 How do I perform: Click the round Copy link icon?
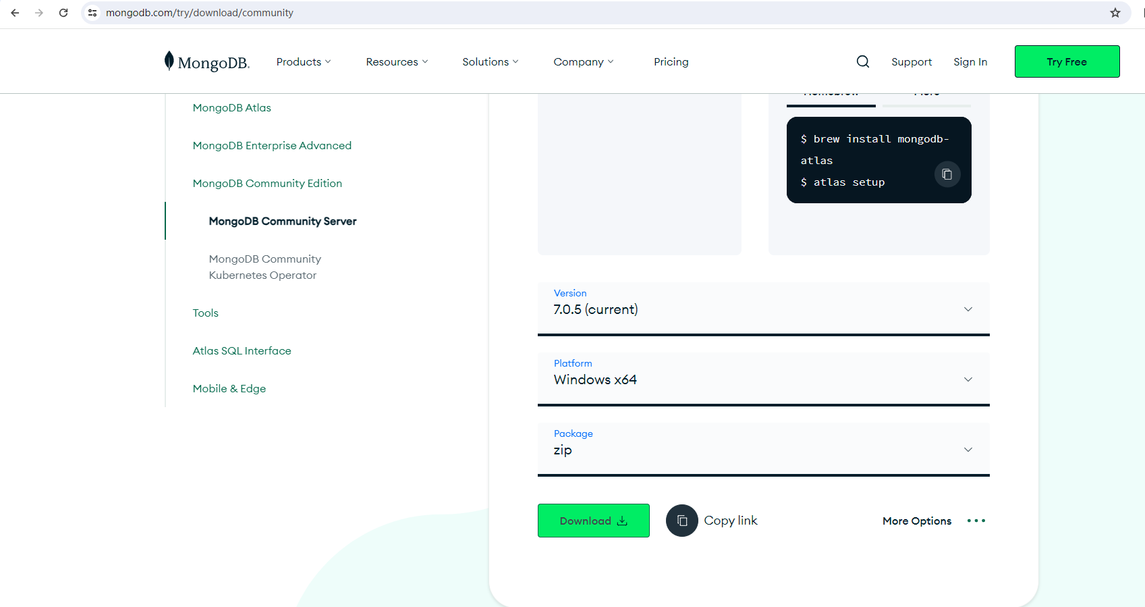[682, 521]
